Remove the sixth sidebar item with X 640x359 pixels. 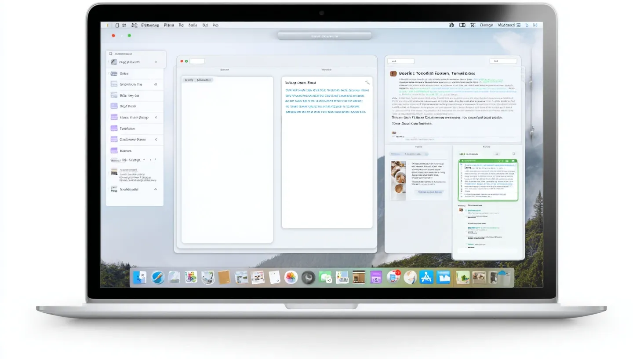click(x=156, y=117)
